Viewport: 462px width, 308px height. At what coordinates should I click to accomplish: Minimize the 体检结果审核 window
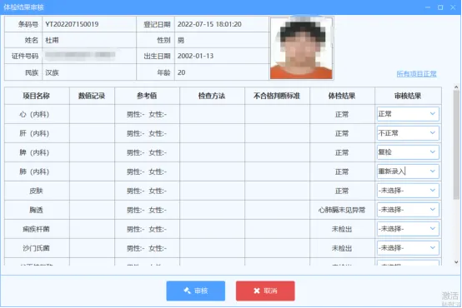point(428,7)
